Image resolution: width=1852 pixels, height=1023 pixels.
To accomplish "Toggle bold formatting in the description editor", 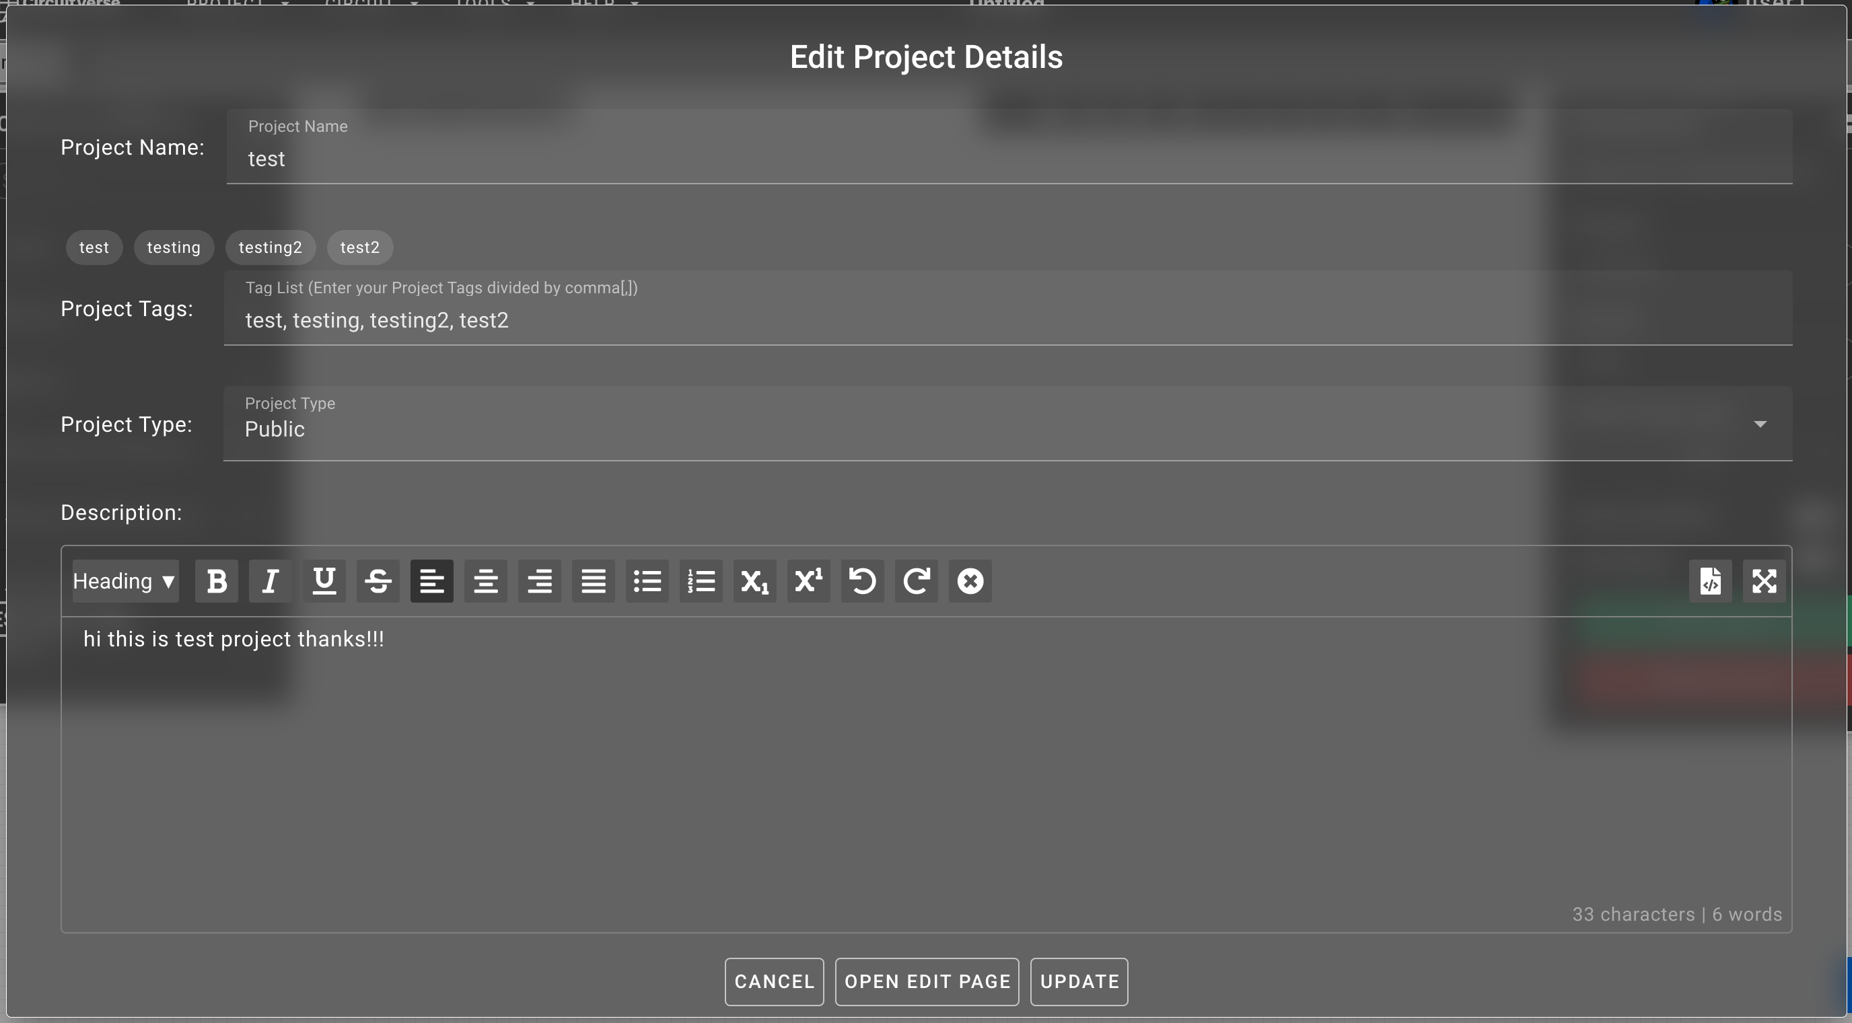I will click(215, 581).
